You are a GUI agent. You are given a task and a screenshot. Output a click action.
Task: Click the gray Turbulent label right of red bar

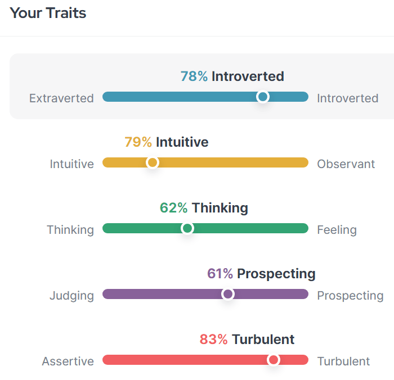pyautogui.click(x=343, y=361)
